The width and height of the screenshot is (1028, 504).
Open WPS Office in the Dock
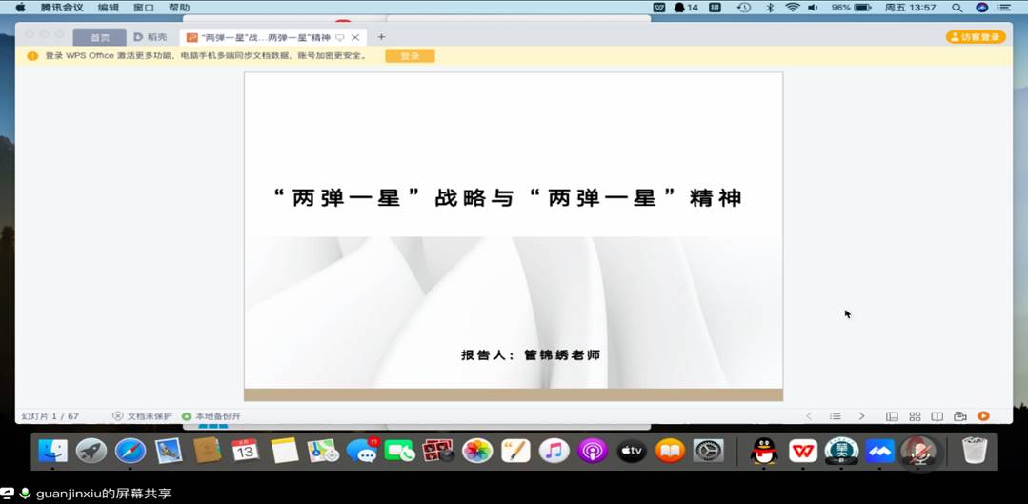click(x=802, y=451)
